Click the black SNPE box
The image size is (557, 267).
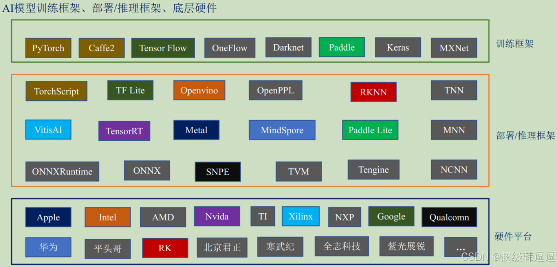coord(218,171)
